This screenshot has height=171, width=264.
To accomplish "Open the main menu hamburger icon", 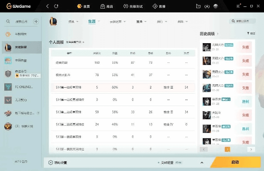I will pyautogui.click(x=238, y=6).
